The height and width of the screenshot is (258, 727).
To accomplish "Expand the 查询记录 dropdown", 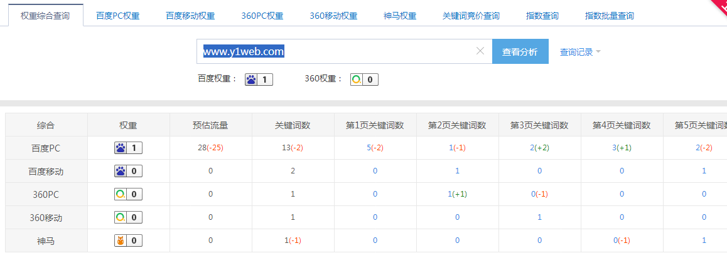I will pos(580,52).
